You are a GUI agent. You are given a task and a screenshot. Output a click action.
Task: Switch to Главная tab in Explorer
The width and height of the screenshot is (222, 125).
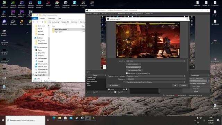click(42, 18)
